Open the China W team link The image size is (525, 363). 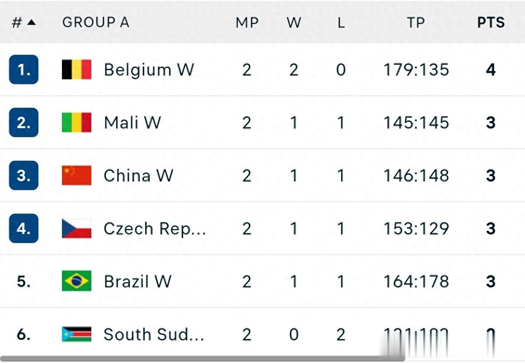[x=138, y=176]
